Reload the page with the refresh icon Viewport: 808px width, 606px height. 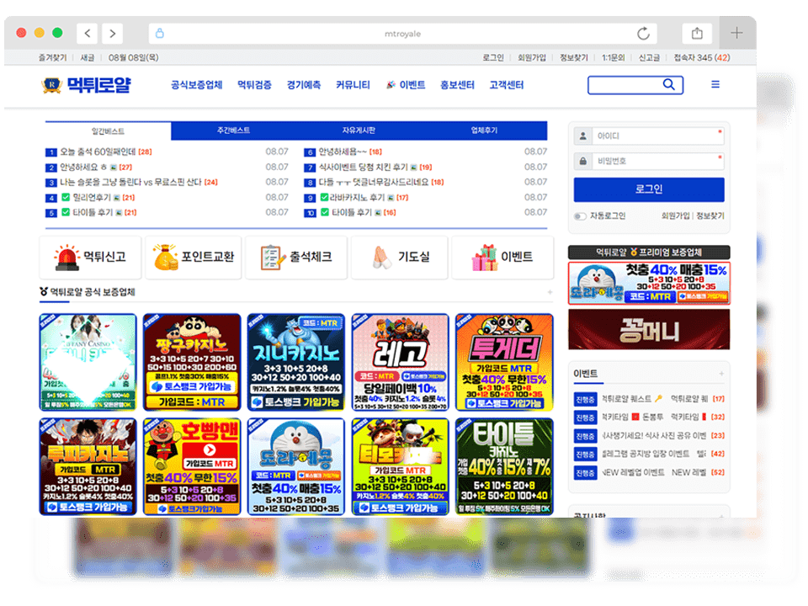coord(643,34)
